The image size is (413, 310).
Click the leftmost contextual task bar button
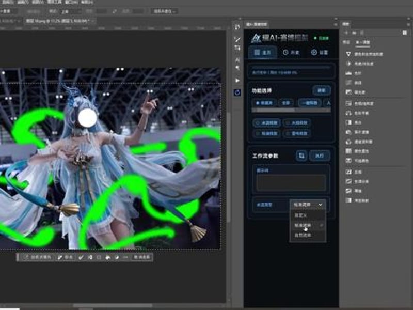pyautogui.click(x=37, y=257)
